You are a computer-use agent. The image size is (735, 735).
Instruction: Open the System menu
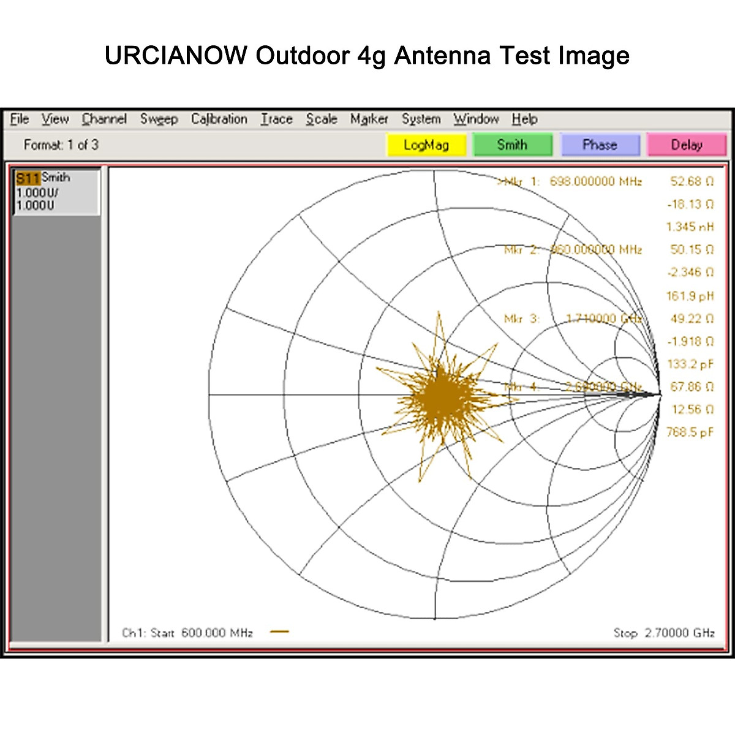(x=421, y=119)
